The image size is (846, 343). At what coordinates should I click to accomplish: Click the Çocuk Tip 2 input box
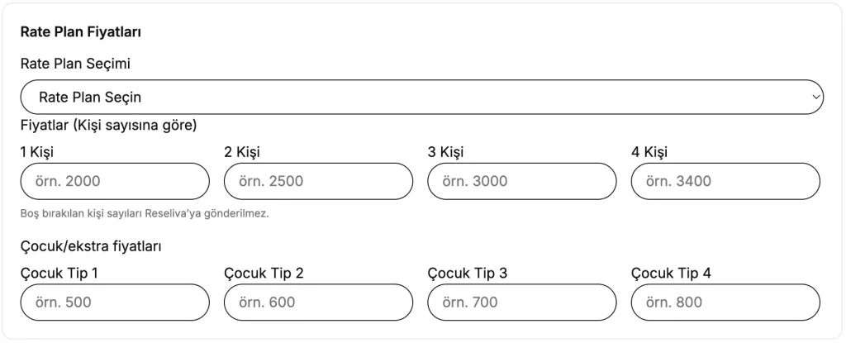[318, 303]
